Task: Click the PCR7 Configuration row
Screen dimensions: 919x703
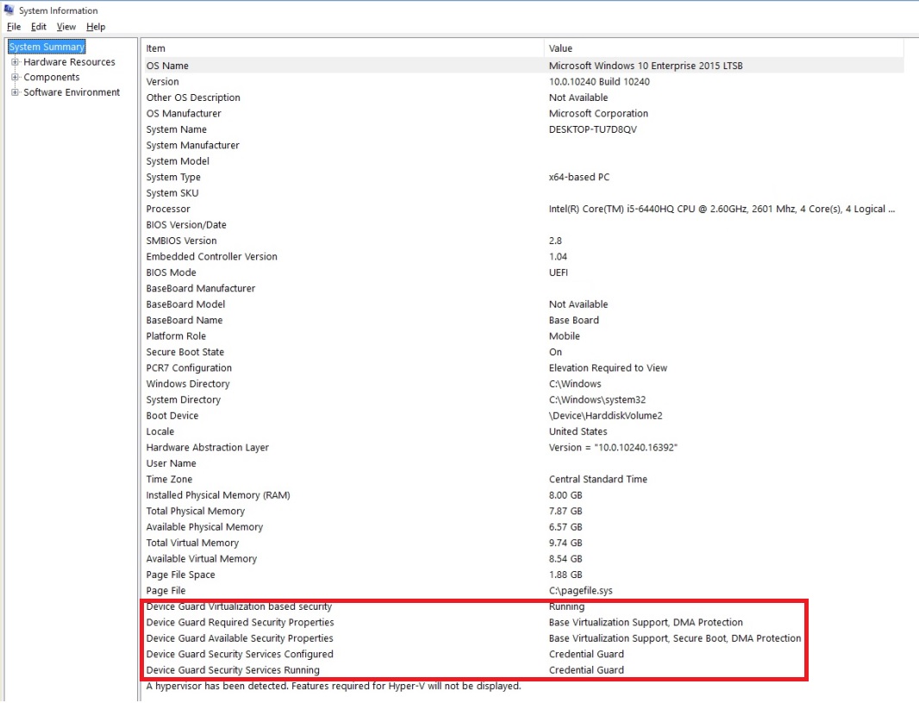Action: point(259,367)
